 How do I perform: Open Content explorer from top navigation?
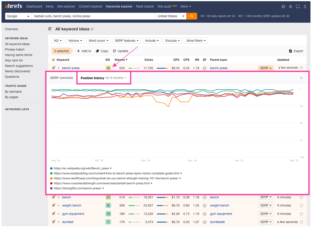[x=90, y=7]
